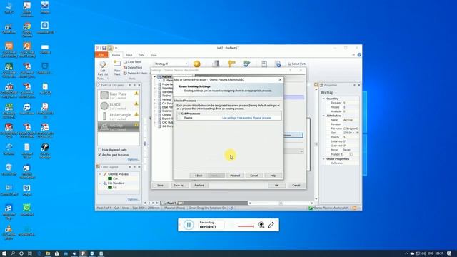Click the green Fill color swatch

[110, 188]
